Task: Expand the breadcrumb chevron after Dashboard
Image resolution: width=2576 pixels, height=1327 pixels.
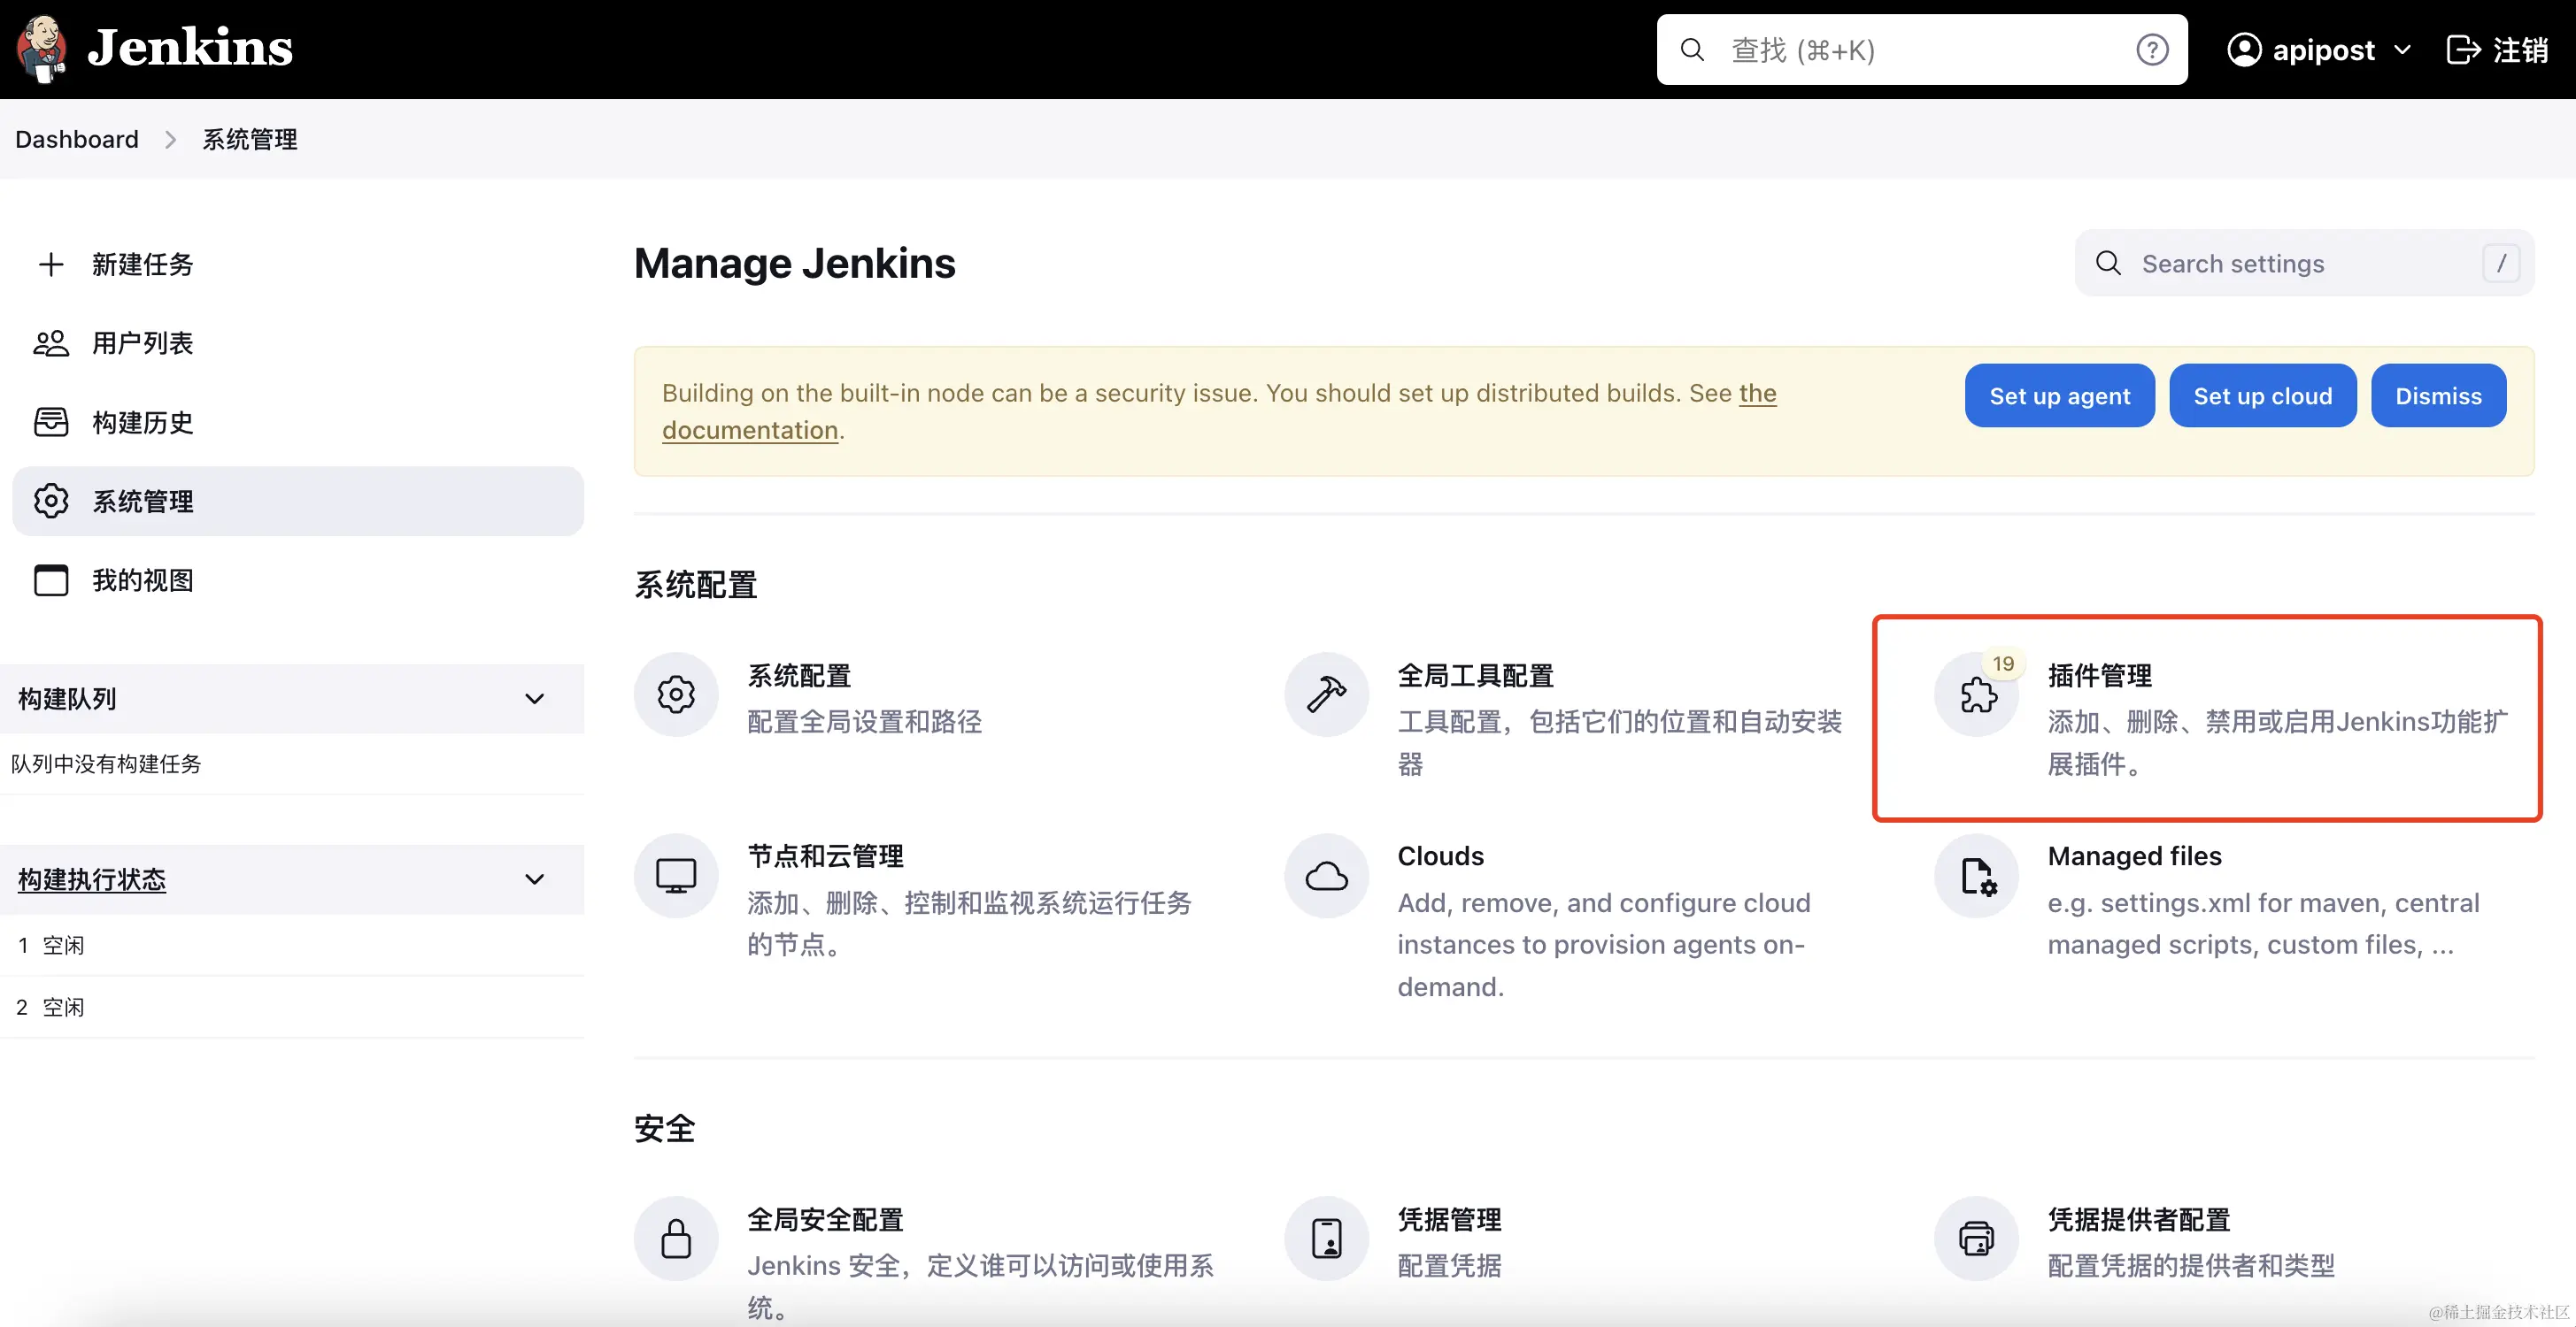Action: click(x=170, y=139)
